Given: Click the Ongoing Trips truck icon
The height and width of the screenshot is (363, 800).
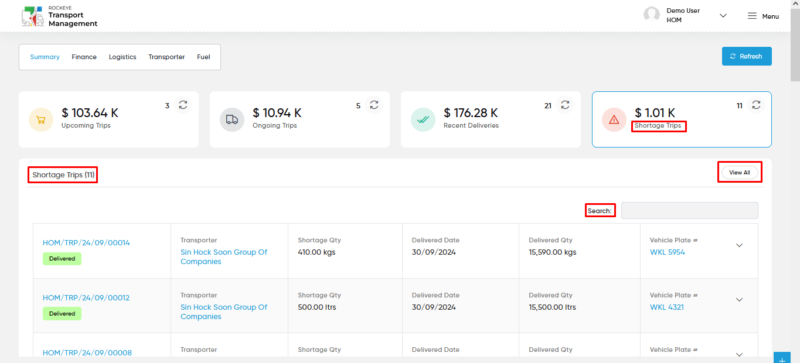Looking at the screenshot, I should click(x=232, y=119).
